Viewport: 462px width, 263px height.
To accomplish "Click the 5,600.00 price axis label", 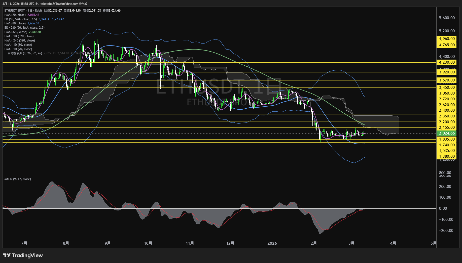I will point(447,18).
